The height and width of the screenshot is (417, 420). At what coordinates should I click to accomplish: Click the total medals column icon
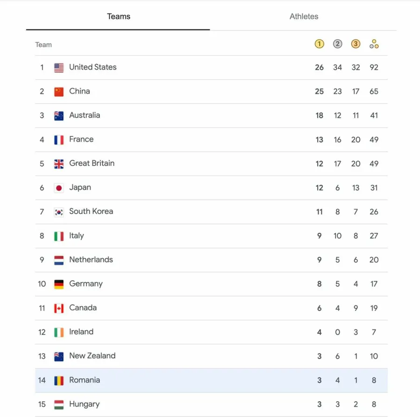tap(374, 44)
